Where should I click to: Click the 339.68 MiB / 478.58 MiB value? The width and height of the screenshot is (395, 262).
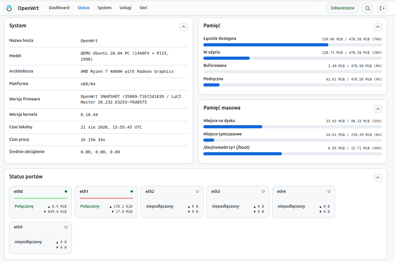[x=352, y=39]
